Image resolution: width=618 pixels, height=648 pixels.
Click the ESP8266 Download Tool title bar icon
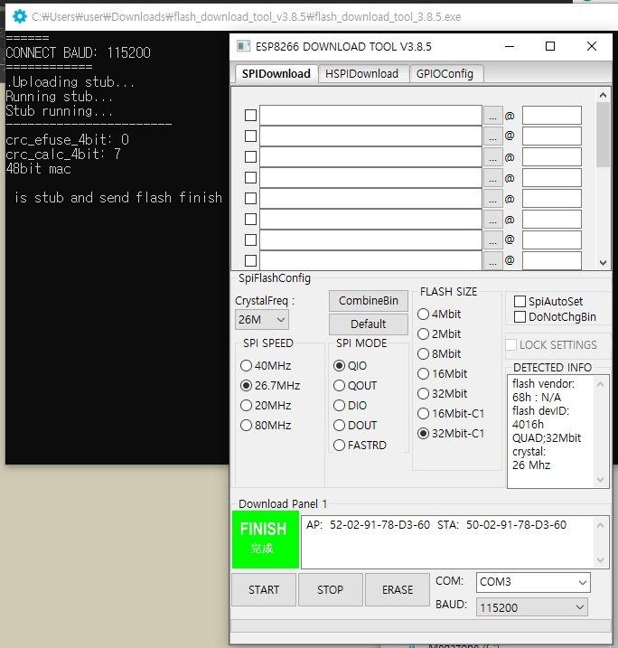click(x=243, y=46)
